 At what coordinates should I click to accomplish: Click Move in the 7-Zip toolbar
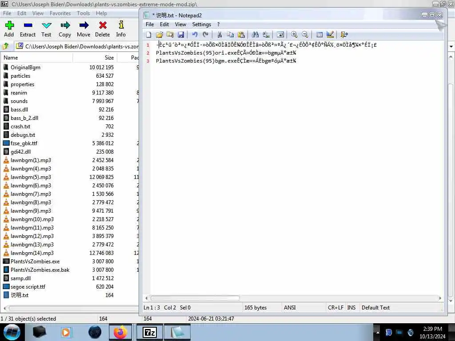[84, 29]
